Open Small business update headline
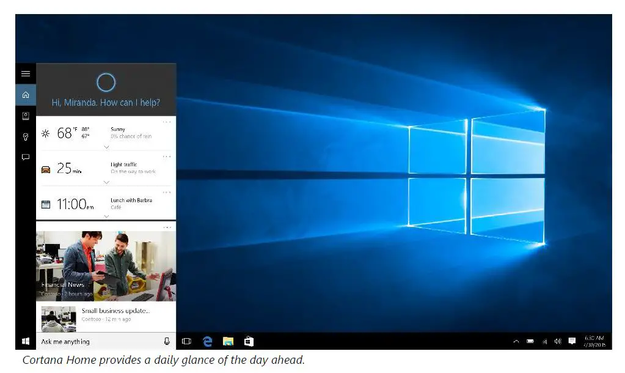The width and height of the screenshot is (625, 373). [115, 311]
